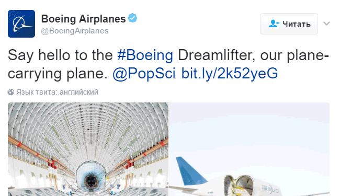Open the right-hand photo of the white aircraft

[x=249, y=149]
